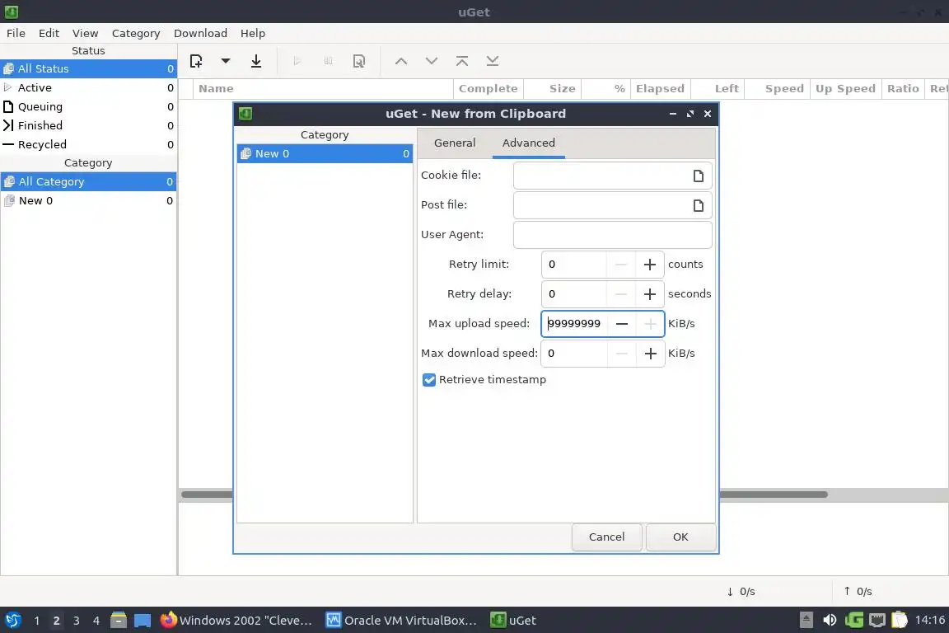Select the Advanced tab
The image size is (949, 633).
[x=528, y=143]
